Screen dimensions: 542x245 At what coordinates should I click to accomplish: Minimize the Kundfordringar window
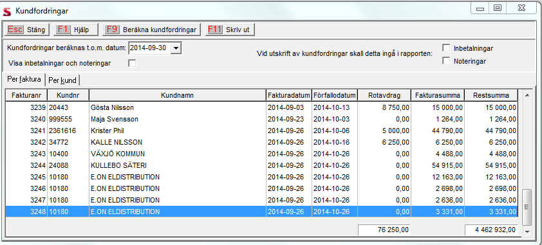pyautogui.click(x=480, y=8)
